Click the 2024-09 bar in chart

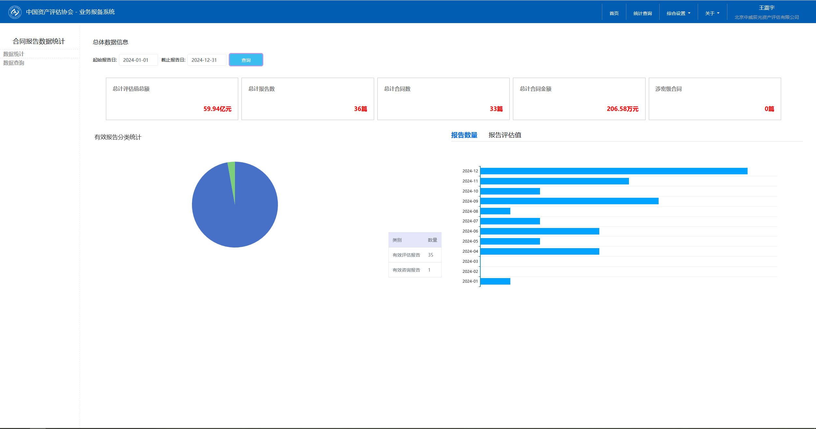(569, 201)
